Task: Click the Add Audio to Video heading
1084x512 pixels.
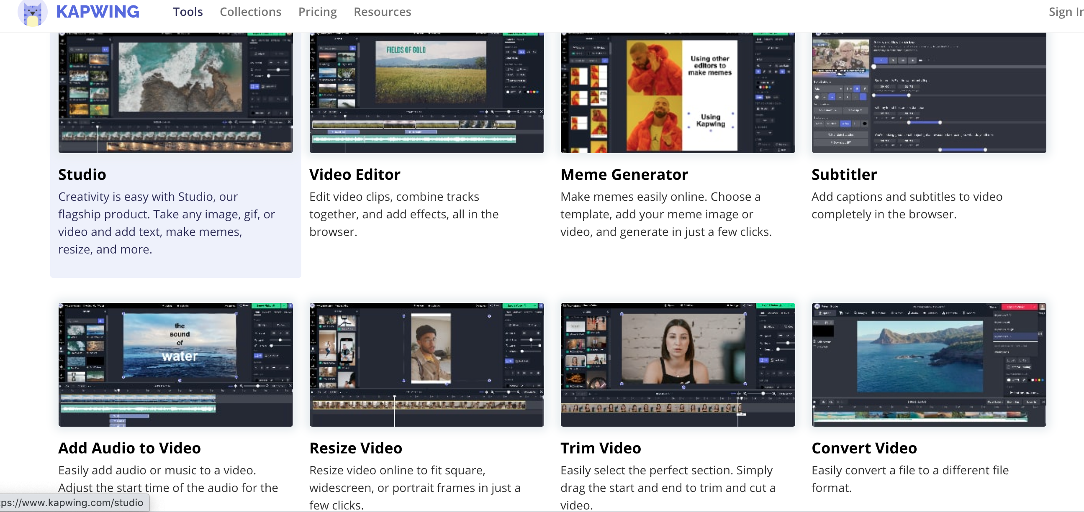Action: (x=130, y=448)
